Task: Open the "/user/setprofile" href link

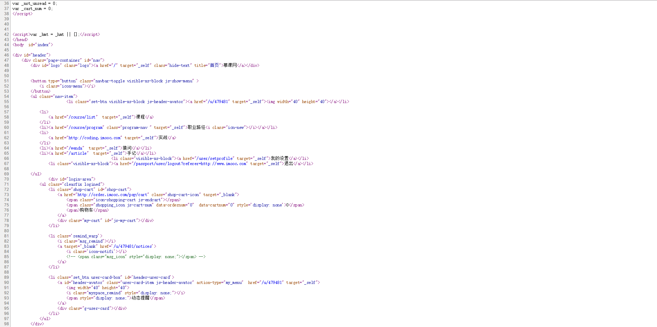Action: tap(214, 159)
